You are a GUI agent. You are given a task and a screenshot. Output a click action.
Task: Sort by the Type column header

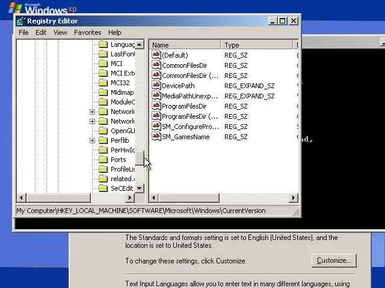257,45
